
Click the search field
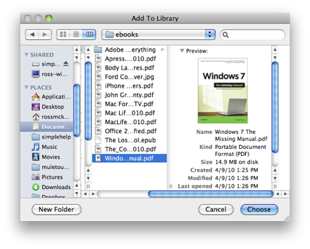pyautogui.click(x=253, y=34)
